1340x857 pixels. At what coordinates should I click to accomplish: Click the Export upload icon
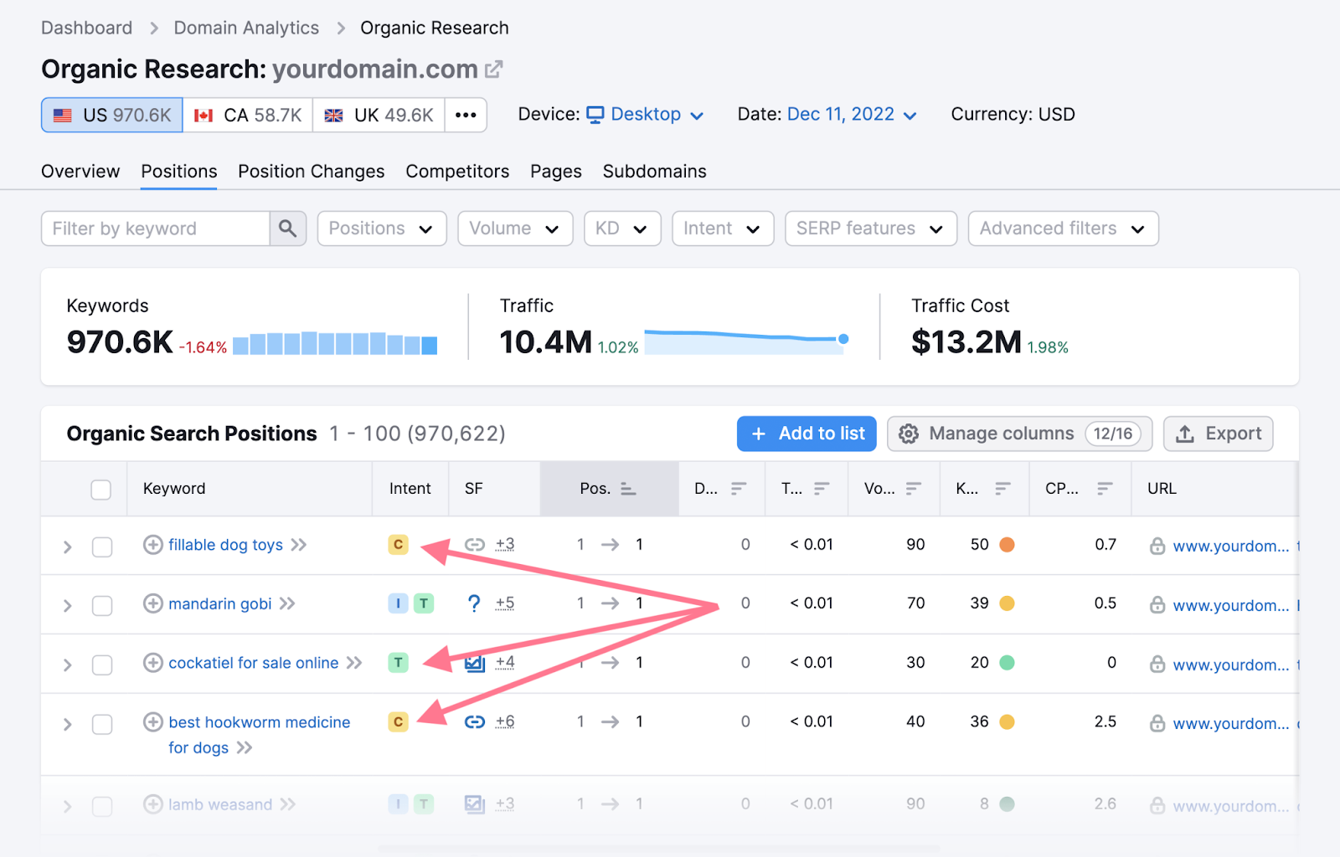click(x=1186, y=434)
